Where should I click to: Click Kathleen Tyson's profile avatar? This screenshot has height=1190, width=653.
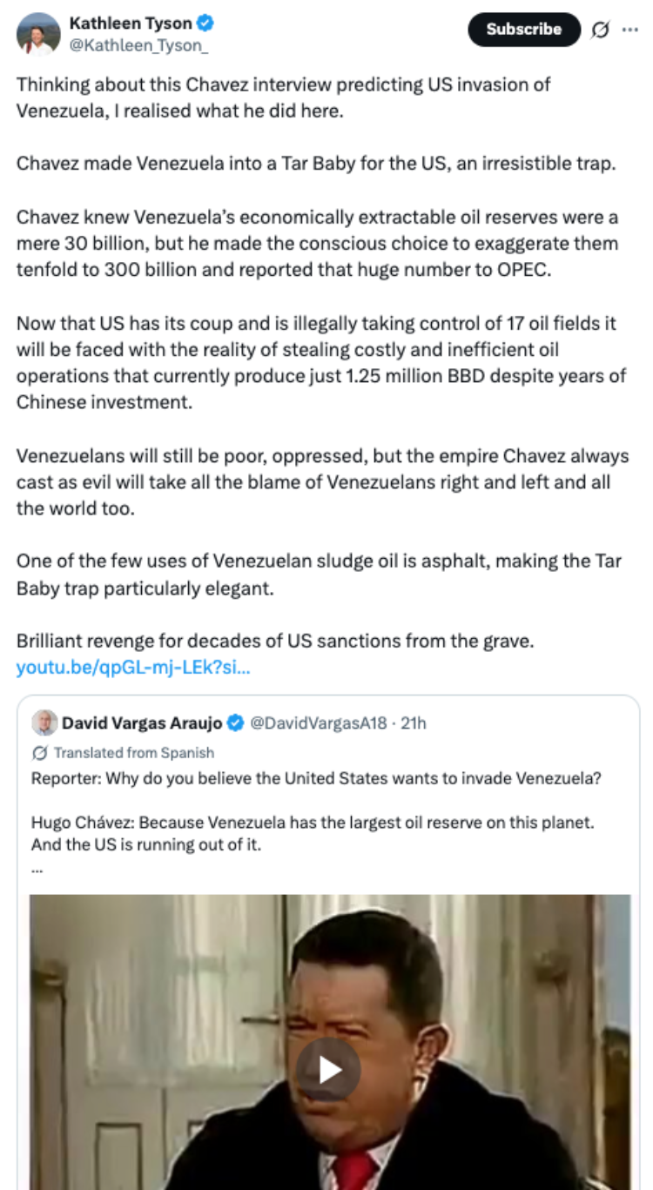click(39, 35)
